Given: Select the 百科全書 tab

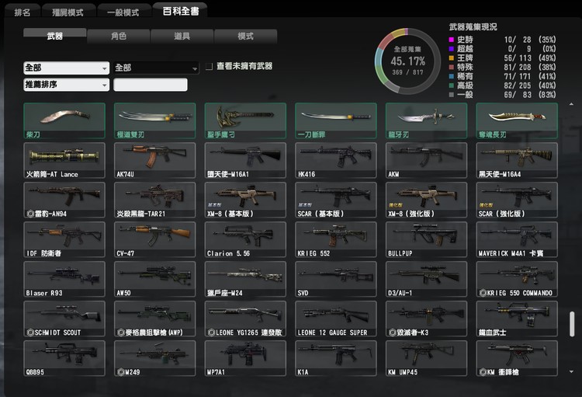Looking at the screenshot, I should (x=180, y=11).
